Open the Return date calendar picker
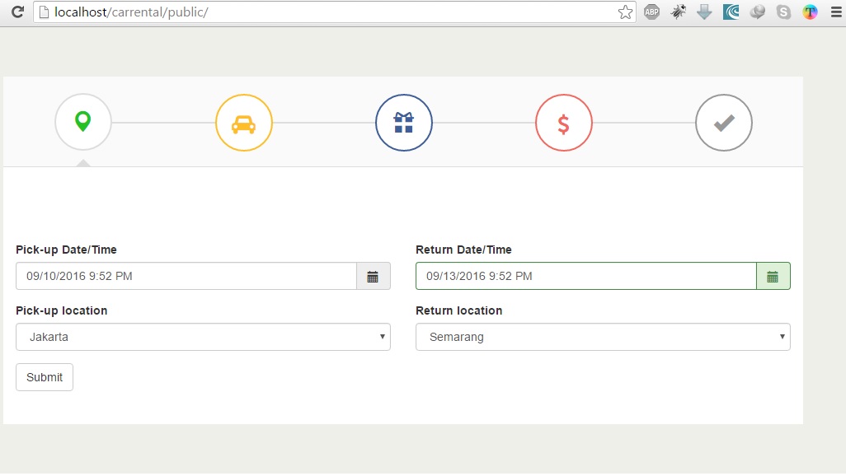The image size is (846, 476). point(773,276)
